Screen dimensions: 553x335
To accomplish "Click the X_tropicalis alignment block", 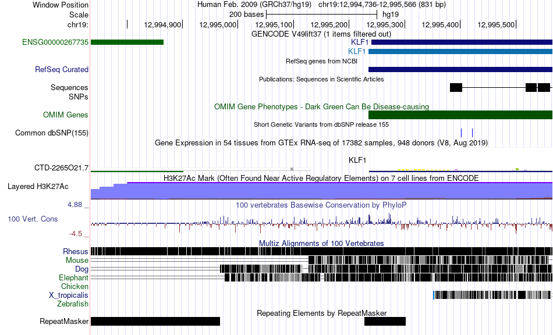I will point(492,295).
